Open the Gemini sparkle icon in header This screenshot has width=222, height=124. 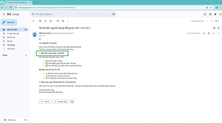215,14
